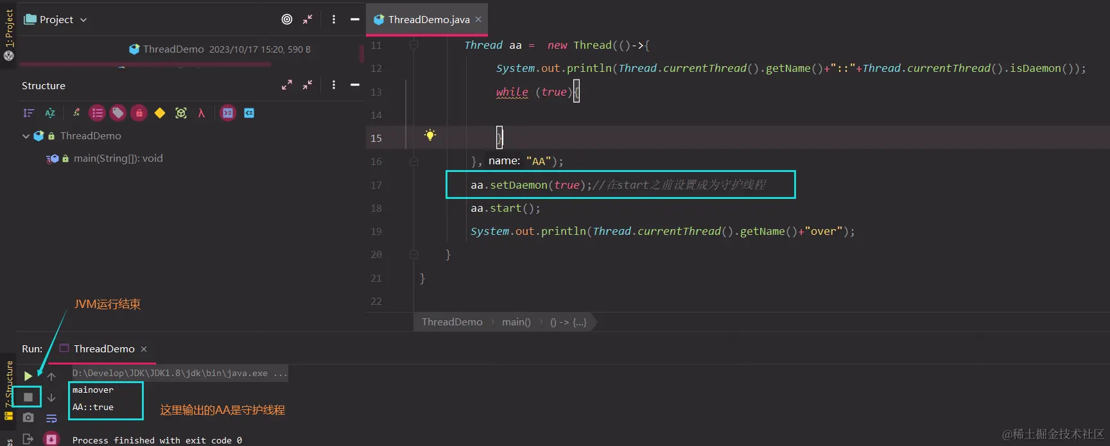Toggle sort by visibility in Structure
This screenshot has height=446, width=1110.
pyautogui.click(x=28, y=113)
